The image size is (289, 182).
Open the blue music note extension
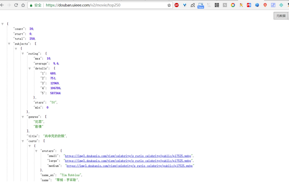[273, 5]
